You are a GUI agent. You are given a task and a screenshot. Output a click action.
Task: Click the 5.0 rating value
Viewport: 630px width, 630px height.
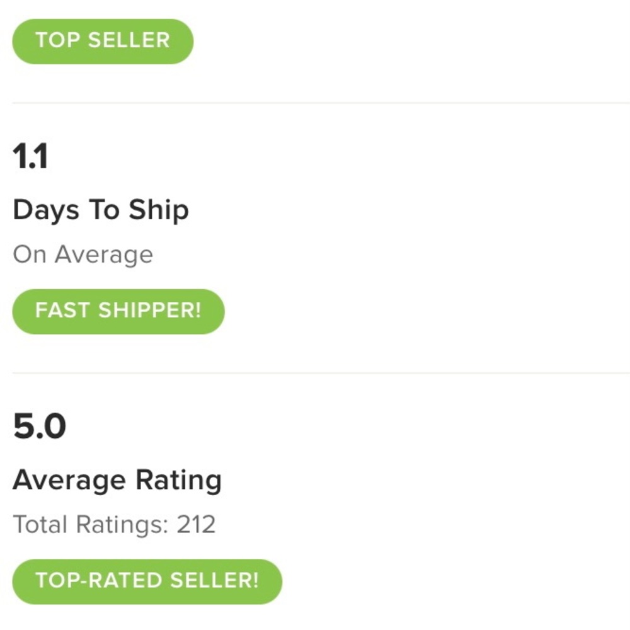click(x=39, y=427)
